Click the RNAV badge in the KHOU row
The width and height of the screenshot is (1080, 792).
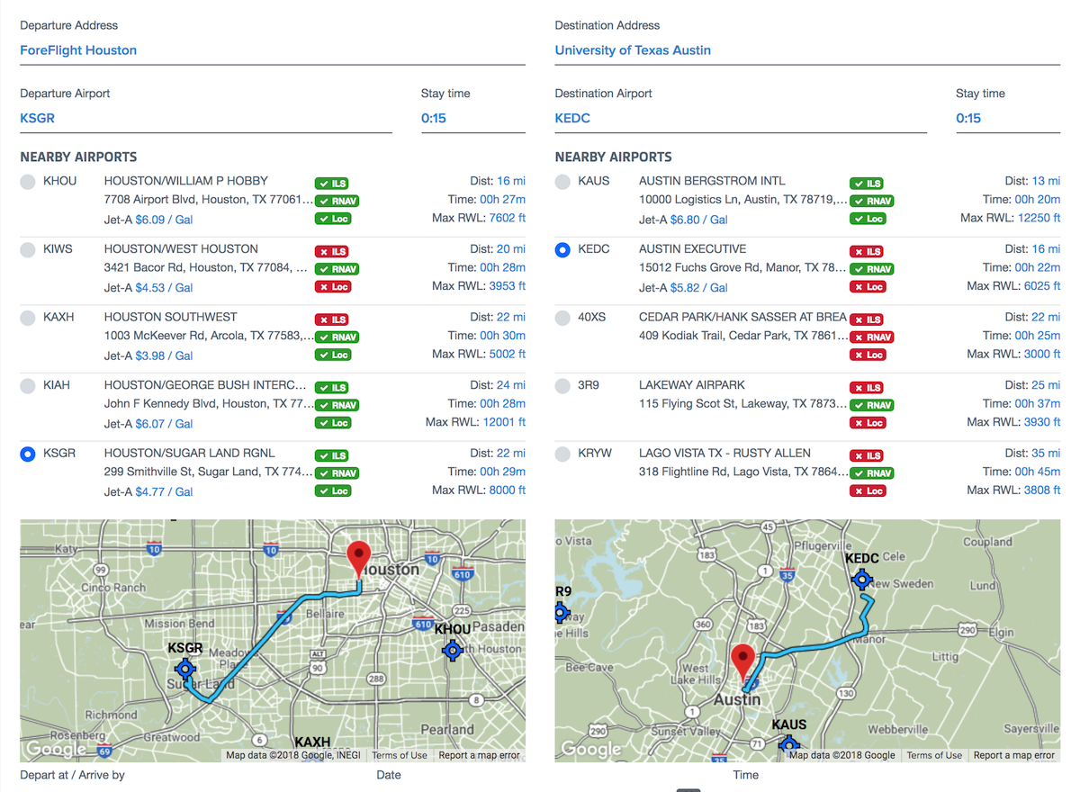(x=337, y=201)
